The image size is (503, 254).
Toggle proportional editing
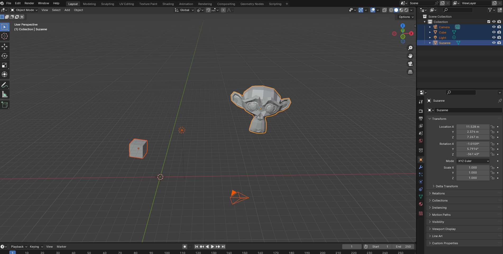click(223, 10)
